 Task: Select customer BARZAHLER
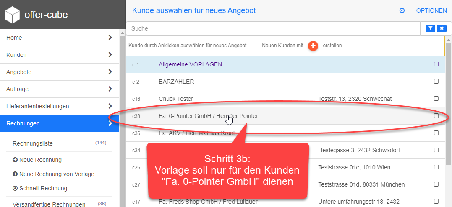coord(176,82)
